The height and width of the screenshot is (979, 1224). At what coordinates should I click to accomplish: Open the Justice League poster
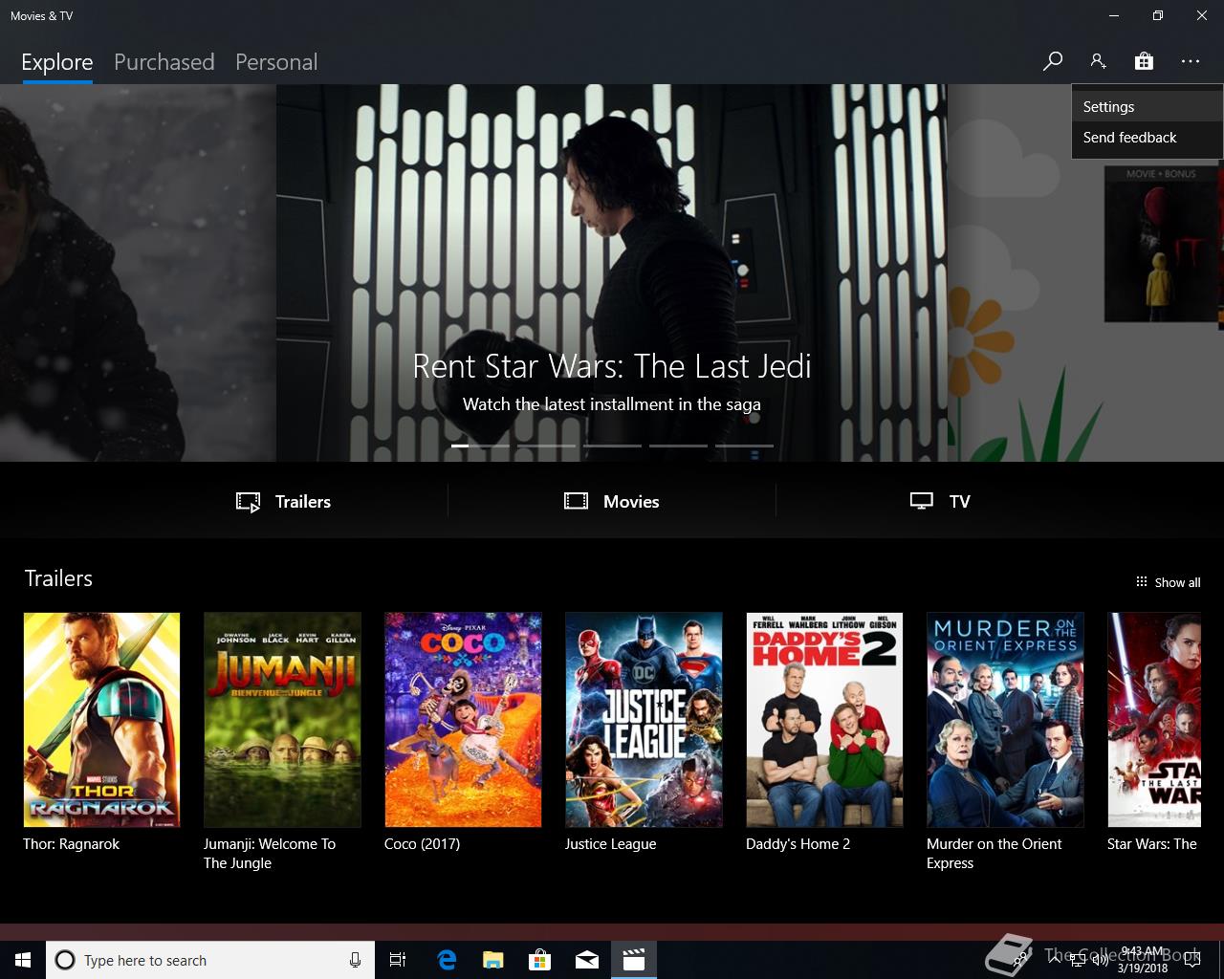[644, 720]
